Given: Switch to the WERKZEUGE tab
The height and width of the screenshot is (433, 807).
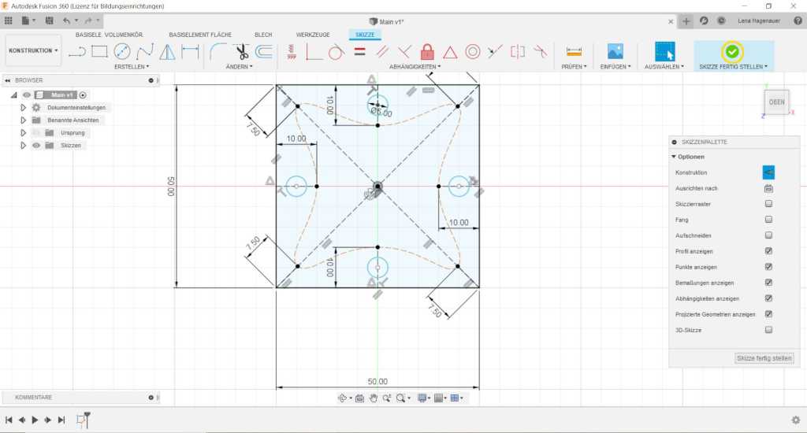Looking at the screenshot, I should point(313,35).
